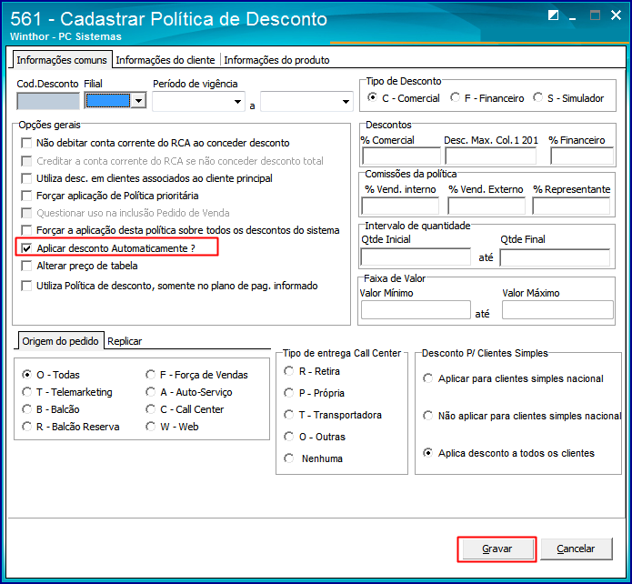
Task: Choose P - Própria delivery type
Action: pos(288,393)
